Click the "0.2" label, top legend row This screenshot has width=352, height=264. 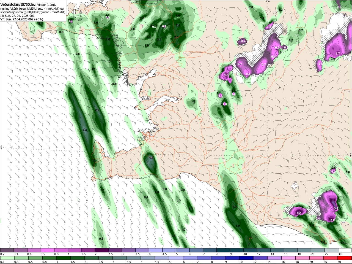[x=2, y=254]
